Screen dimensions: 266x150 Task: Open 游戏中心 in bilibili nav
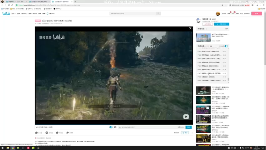[x=24, y=14]
